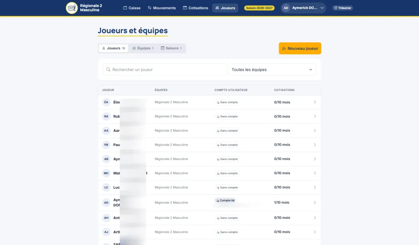Open AB row details chevron
The image size is (419, 245).
(x=315, y=159)
